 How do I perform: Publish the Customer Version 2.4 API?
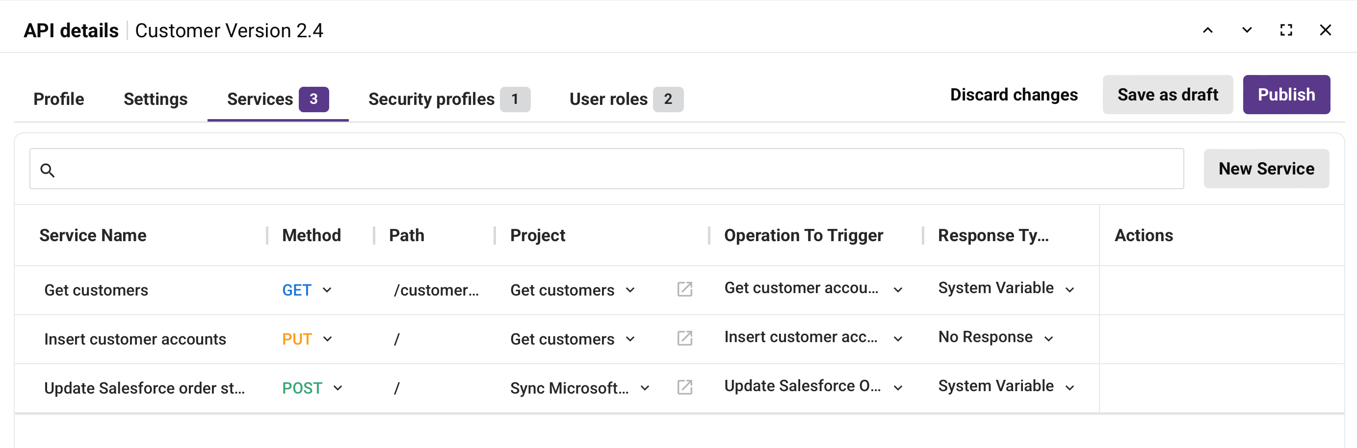coord(1286,94)
